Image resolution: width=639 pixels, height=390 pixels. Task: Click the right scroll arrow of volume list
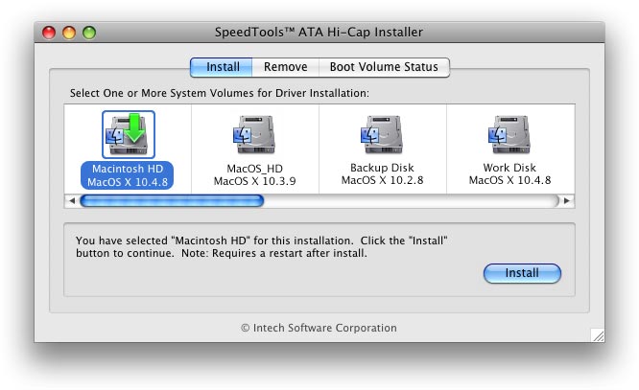[567, 201]
